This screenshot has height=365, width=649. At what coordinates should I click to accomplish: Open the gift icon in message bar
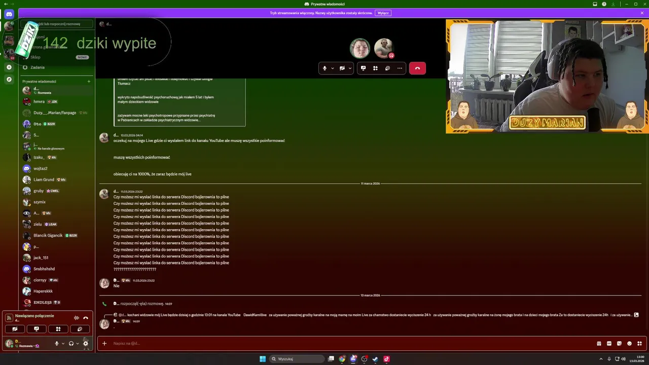(599, 343)
